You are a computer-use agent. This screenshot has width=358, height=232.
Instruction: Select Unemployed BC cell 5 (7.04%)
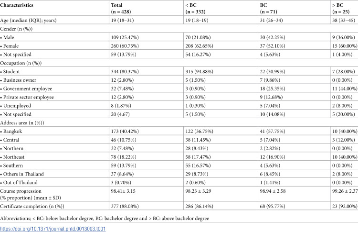tap(270, 106)
